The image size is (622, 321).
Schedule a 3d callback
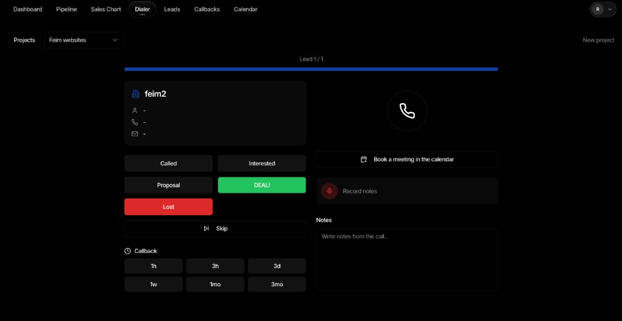coord(277,266)
